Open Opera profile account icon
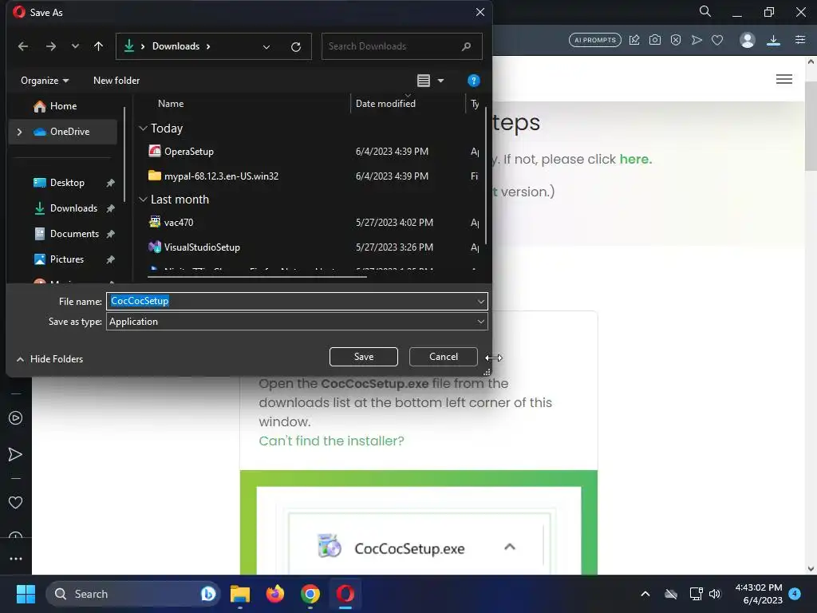This screenshot has height=613, width=817. 747,40
